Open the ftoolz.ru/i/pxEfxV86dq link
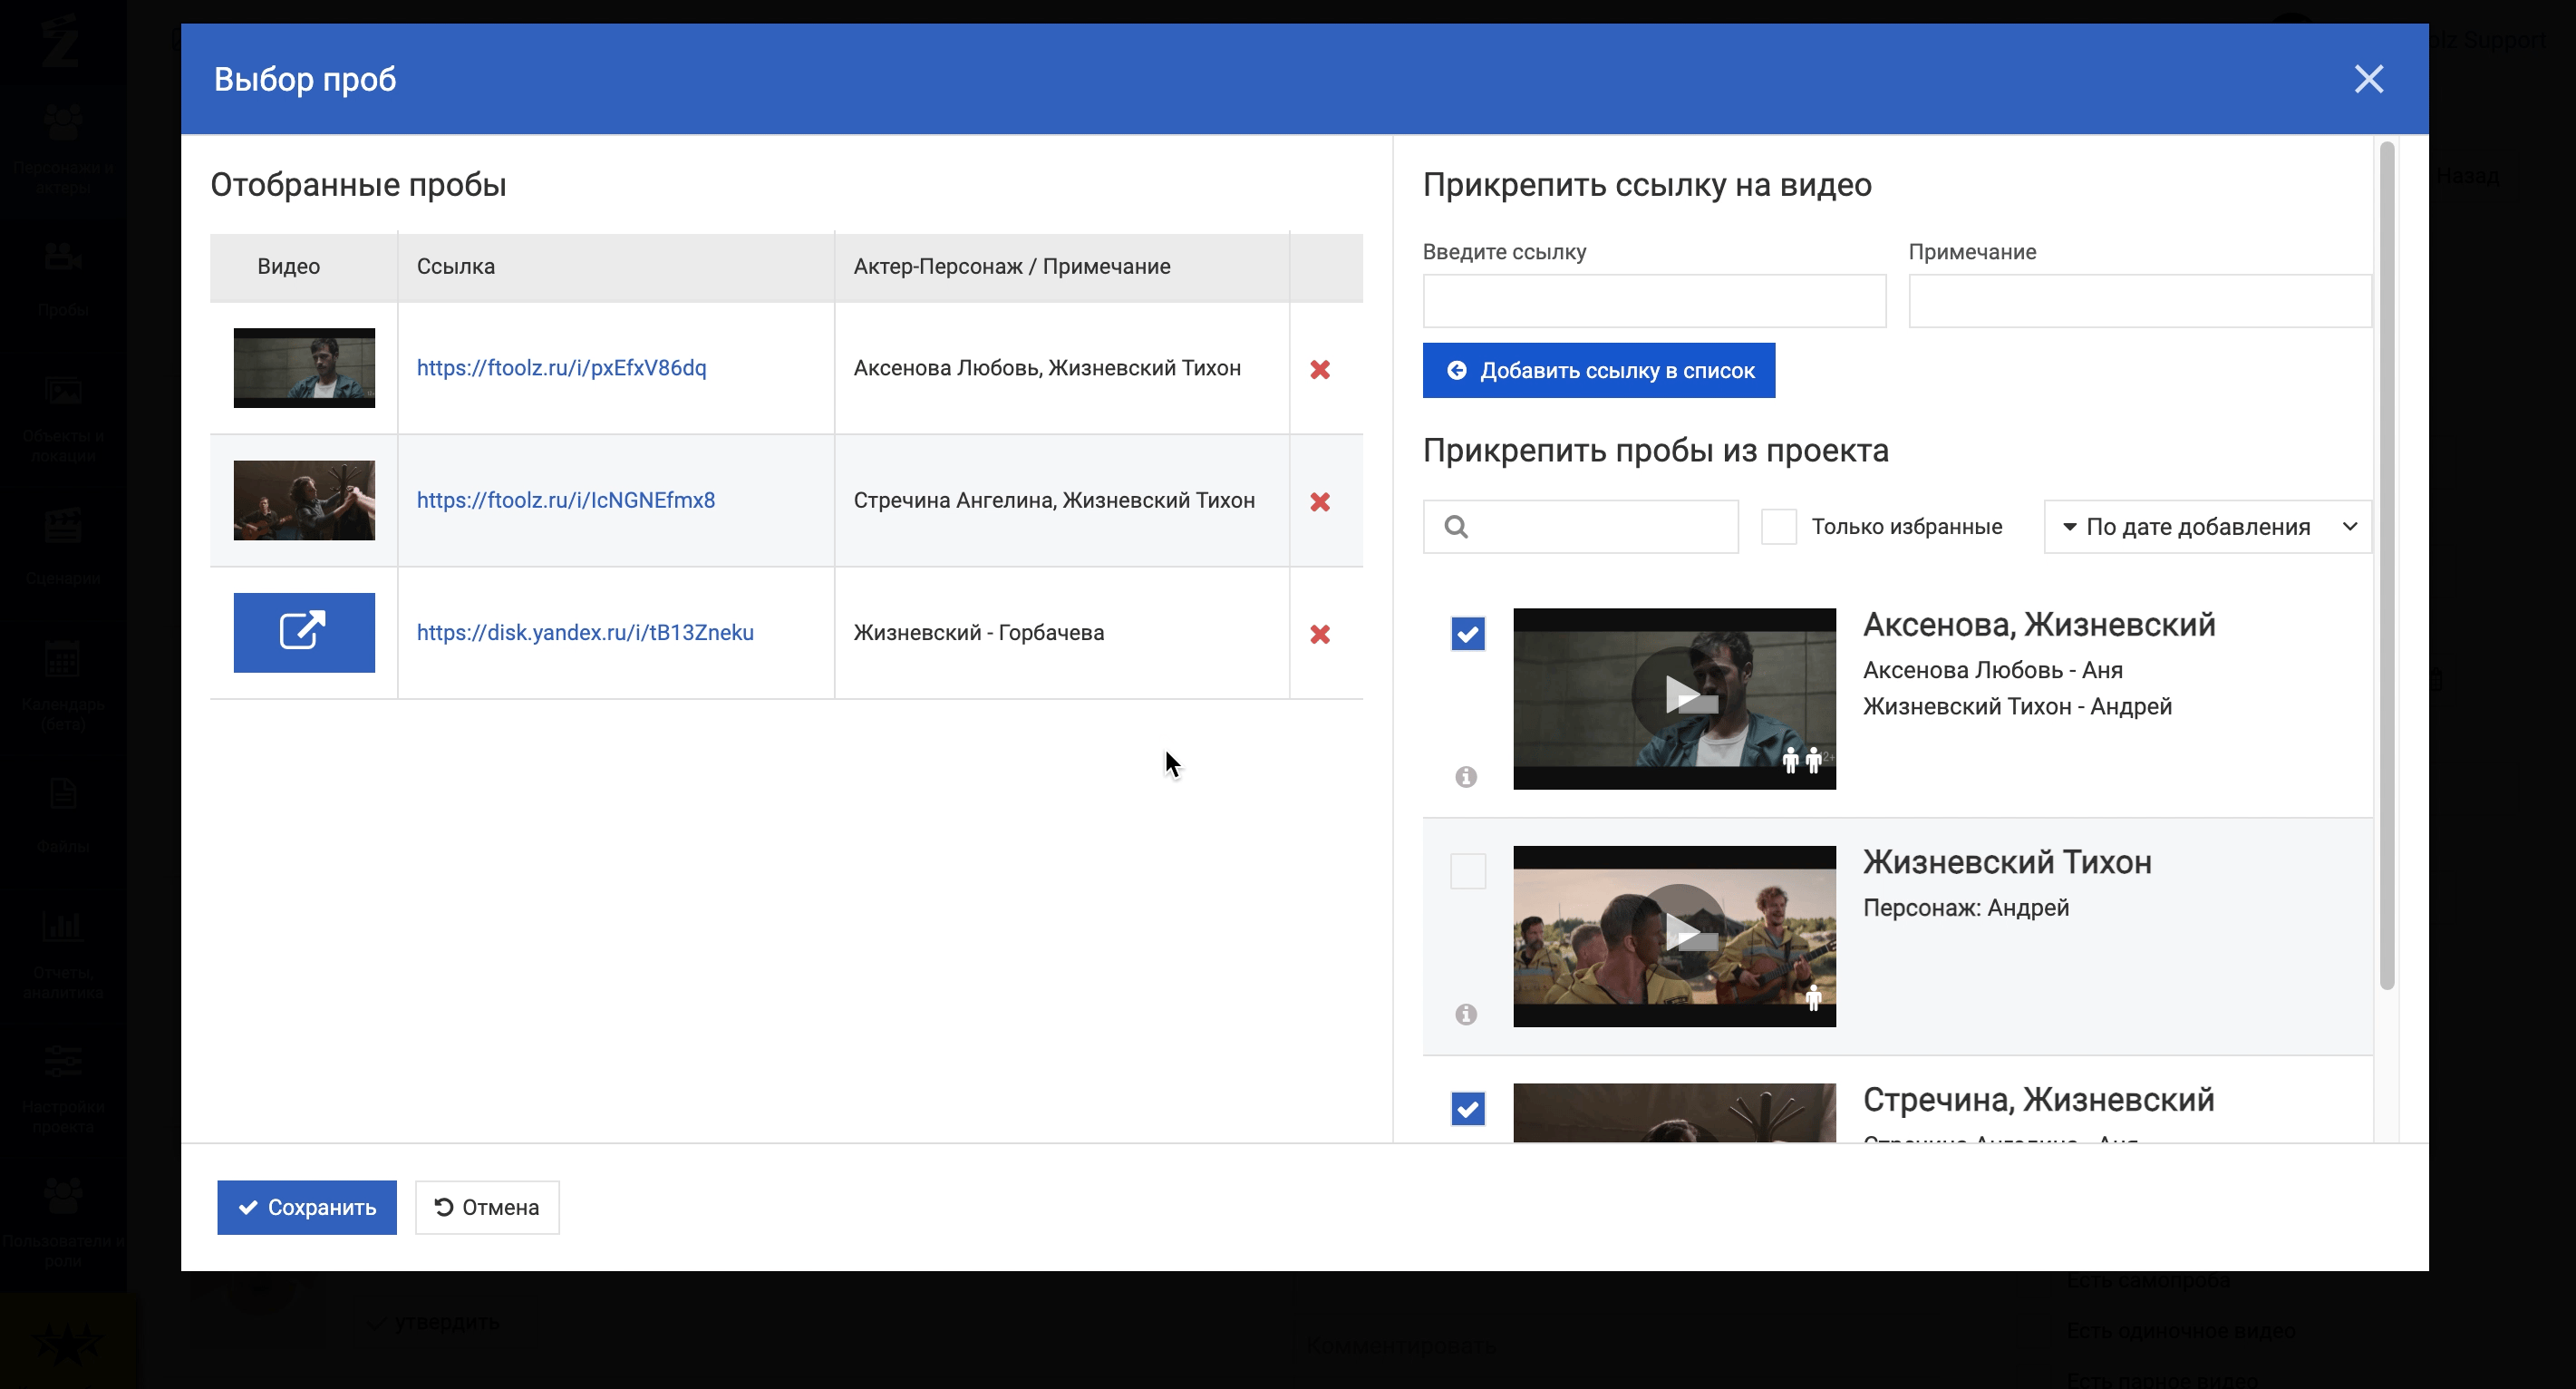Image resolution: width=2576 pixels, height=1389 pixels. 561,367
